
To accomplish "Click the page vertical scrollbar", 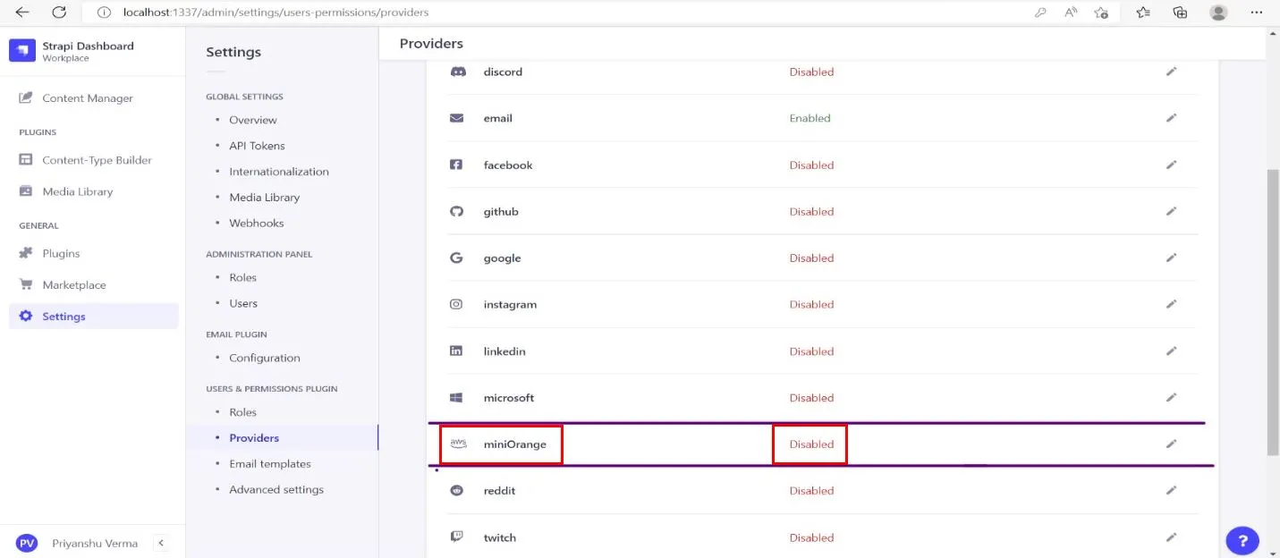I will coord(1273,311).
